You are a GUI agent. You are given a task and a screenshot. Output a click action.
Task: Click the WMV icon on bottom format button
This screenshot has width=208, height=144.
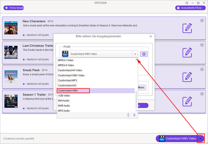pyautogui.click(x=162, y=138)
